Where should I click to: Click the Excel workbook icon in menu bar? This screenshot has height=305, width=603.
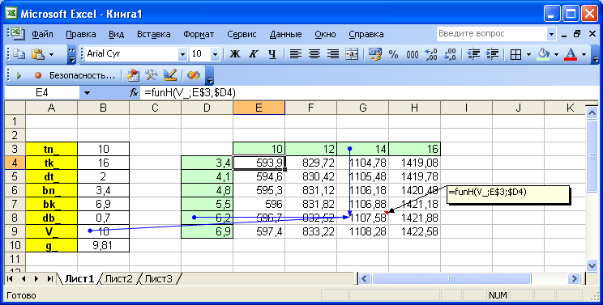(x=18, y=34)
